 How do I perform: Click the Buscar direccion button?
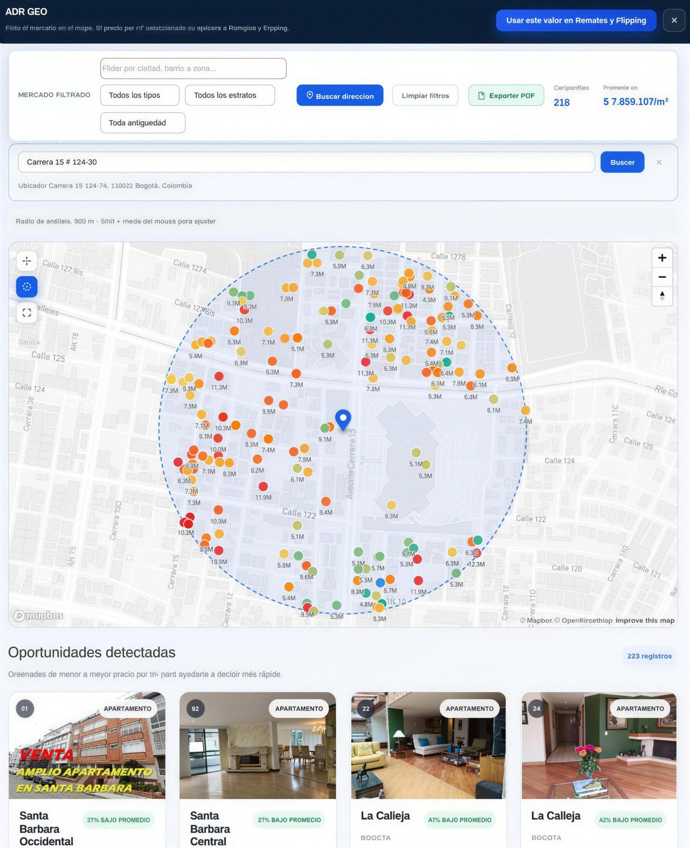pos(340,95)
